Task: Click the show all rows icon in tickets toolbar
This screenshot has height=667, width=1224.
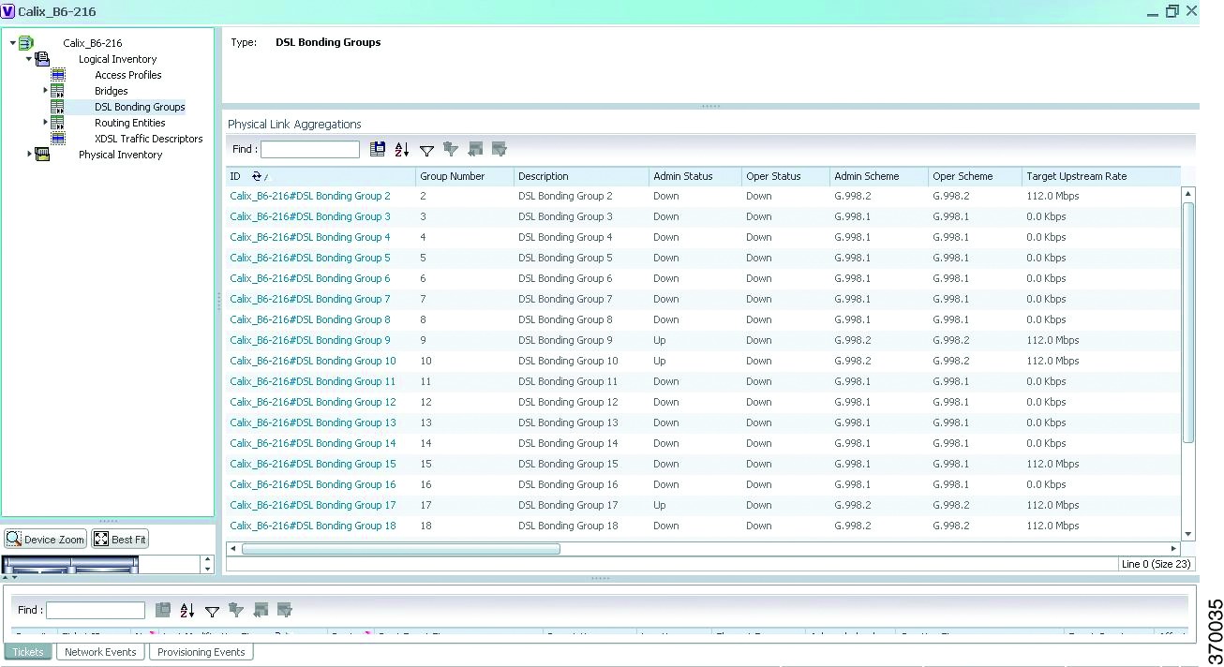Action: point(261,610)
